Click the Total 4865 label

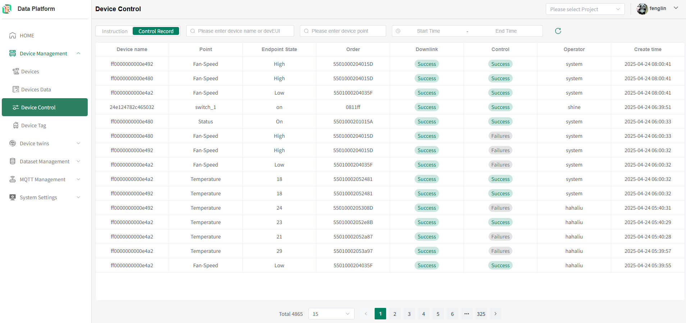tap(291, 314)
